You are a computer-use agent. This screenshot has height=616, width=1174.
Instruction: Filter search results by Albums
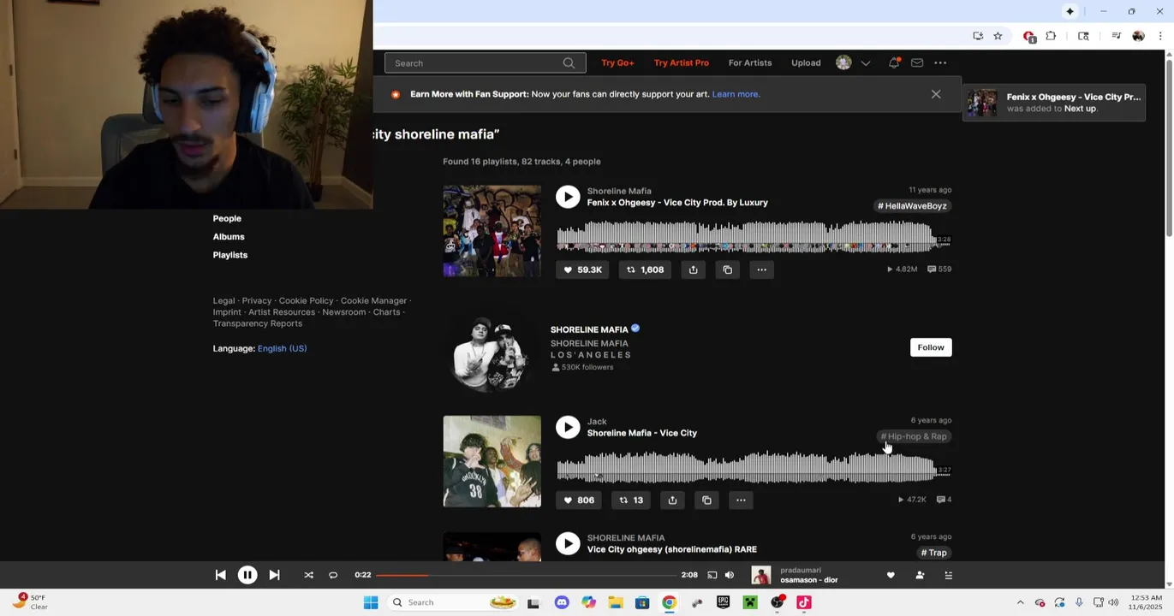tap(229, 237)
